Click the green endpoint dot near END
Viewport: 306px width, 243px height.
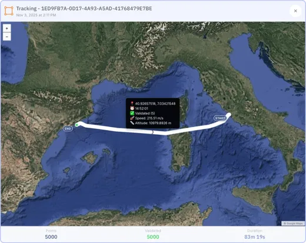[76, 125]
